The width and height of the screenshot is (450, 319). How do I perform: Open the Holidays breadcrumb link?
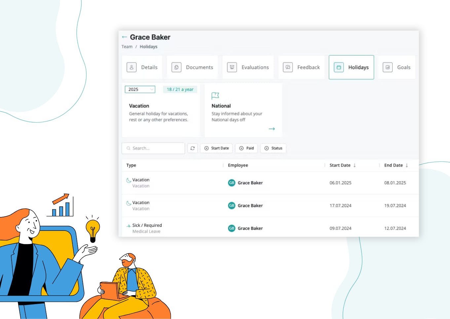tap(148, 47)
